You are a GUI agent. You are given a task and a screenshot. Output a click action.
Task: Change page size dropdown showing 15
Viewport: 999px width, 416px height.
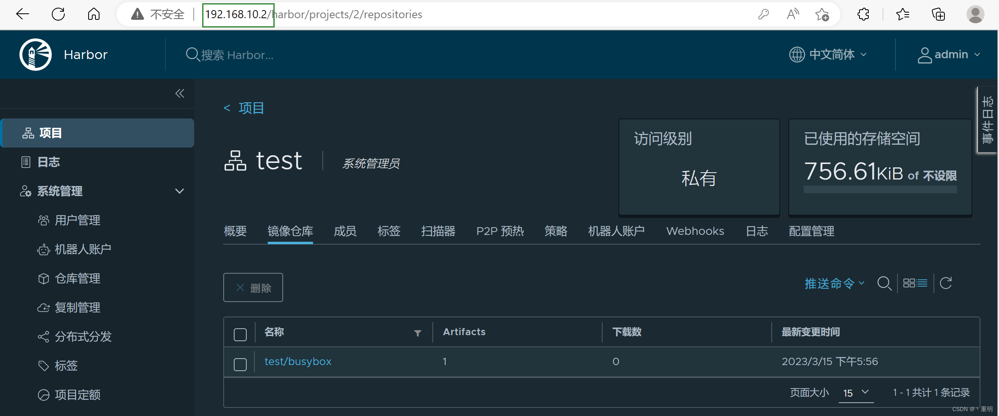(x=856, y=393)
